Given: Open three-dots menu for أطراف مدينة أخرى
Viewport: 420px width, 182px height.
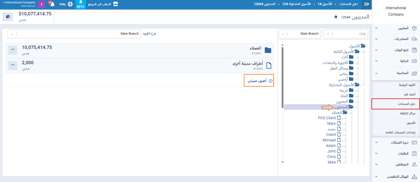Looking at the screenshot, I should (x=13, y=65).
